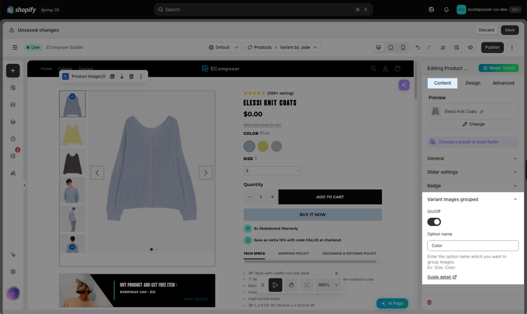The height and width of the screenshot is (314, 527).
Task: Open the 100% zoom level dropdown
Action: click(x=328, y=285)
